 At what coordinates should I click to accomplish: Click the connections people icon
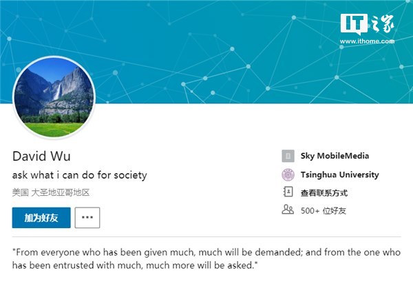pyautogui.click(x=288, y=210)
